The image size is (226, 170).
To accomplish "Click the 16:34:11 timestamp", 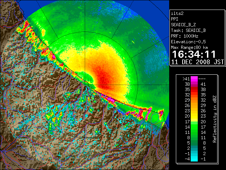I will (194, 54).
